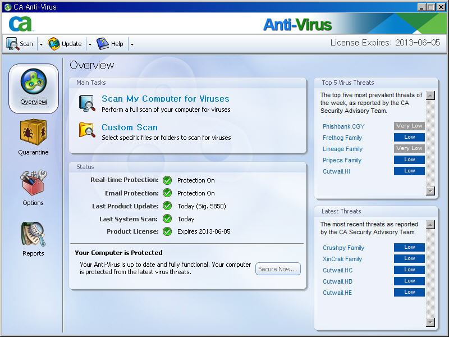Click scroll down arrow in Latest Threats panel
Screen dimensions: 449x337
coord(430,322)
